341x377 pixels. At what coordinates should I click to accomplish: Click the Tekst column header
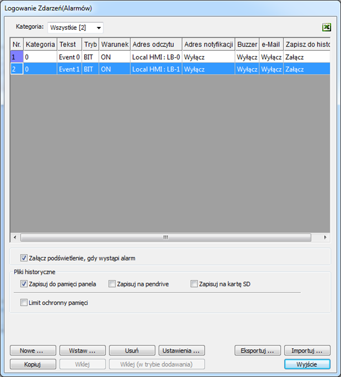[69, 44]
